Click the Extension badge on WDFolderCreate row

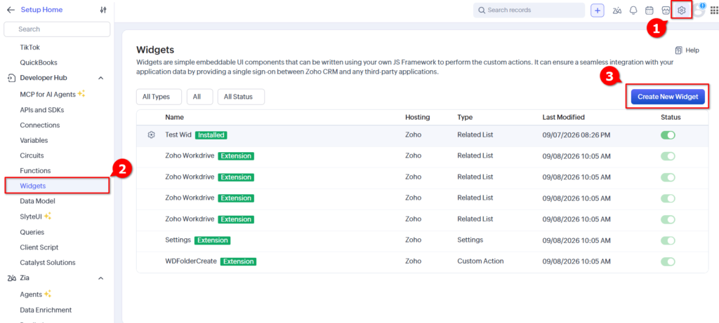pos(238,261)
